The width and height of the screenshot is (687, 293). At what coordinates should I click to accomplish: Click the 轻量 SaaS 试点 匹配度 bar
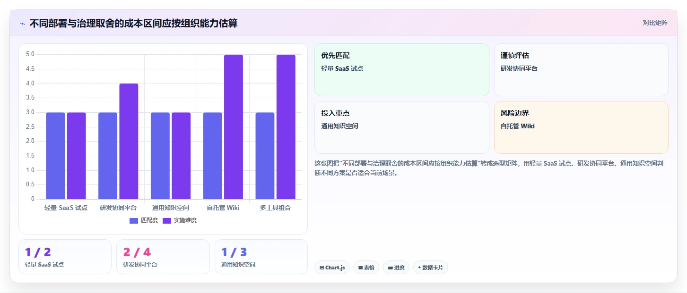[x=55, y=156]
